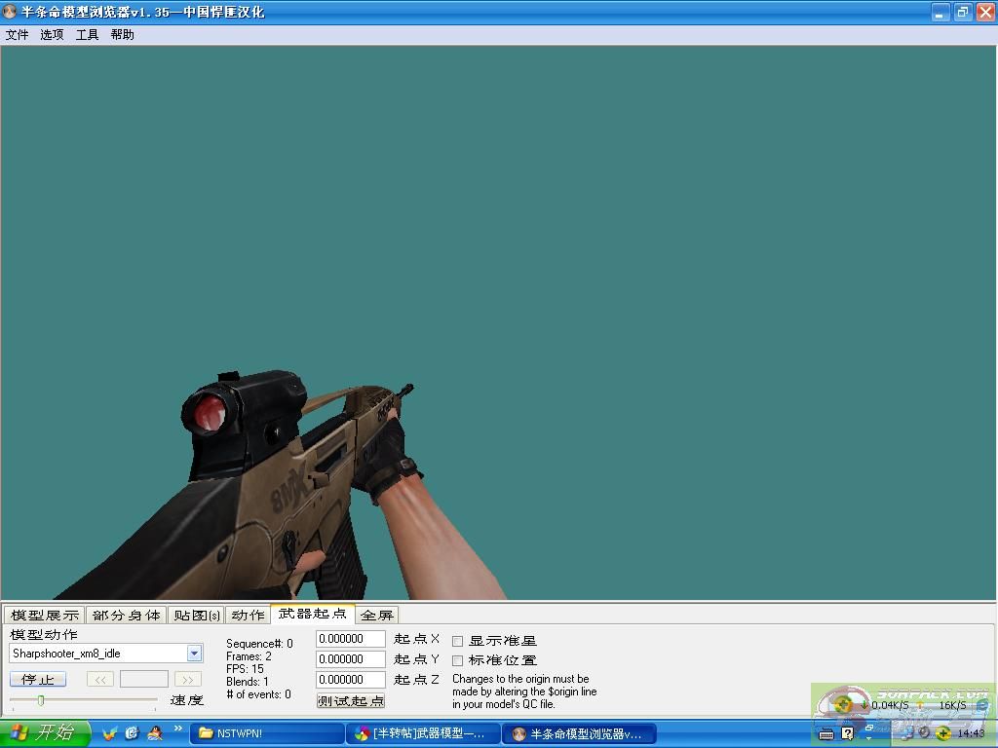
Task: Open the 文件 menu
Action: click(x=18, y=34)
